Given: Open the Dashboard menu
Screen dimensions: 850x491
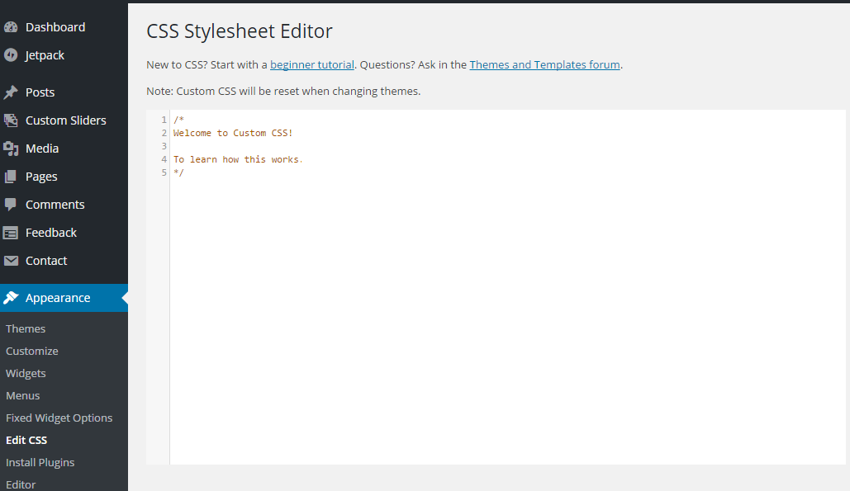Looking at the screenshot, I should click(55, 27).
